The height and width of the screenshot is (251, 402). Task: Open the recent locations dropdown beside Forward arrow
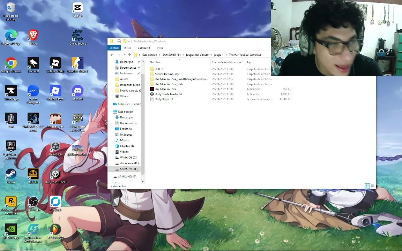click(x=125, y=55)
